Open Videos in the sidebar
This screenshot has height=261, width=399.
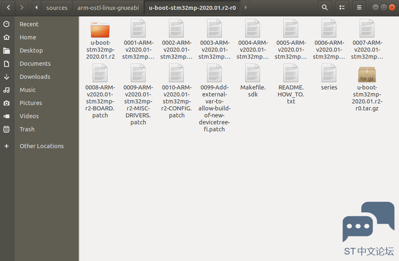click(29, 116)
